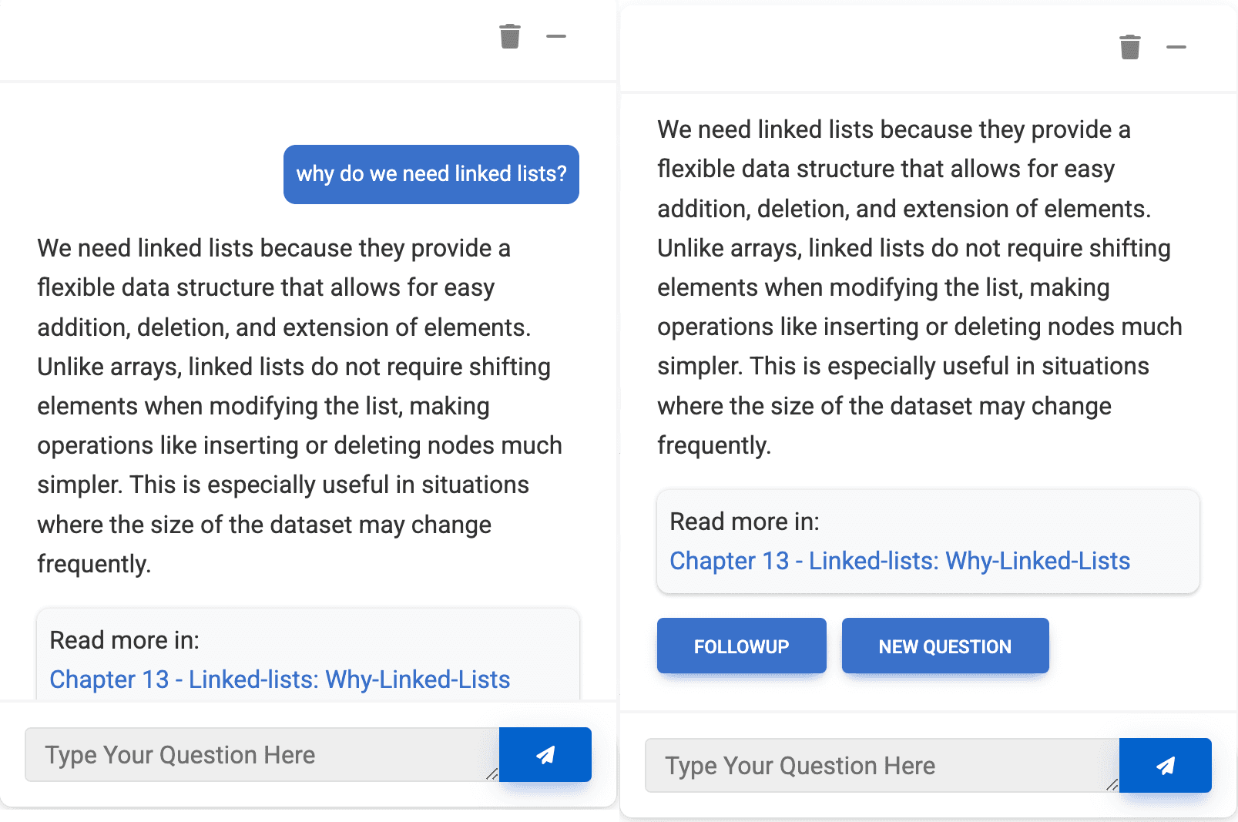Screen dimensions: 1238x822
Task: Clear the left conversation using the delete icon
Action: click(x=508, y=36)
